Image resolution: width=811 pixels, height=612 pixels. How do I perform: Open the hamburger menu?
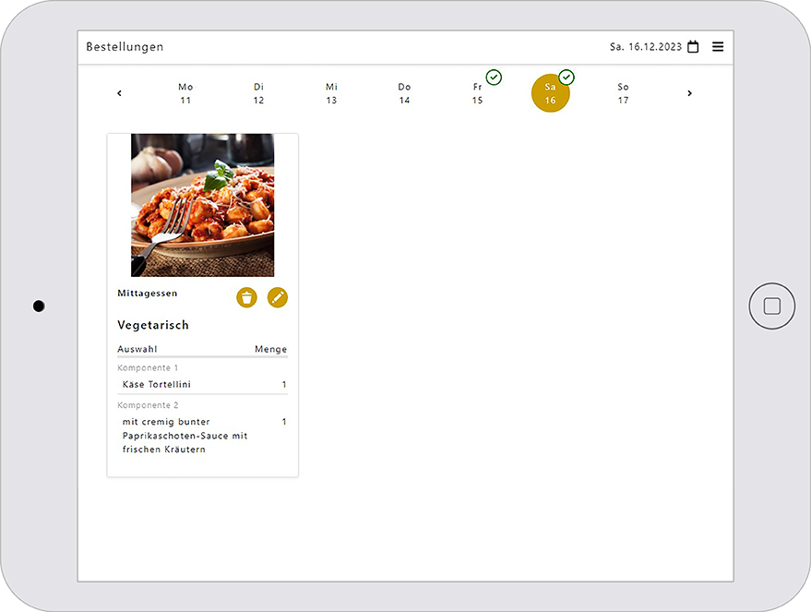click(x=718, y=47)
